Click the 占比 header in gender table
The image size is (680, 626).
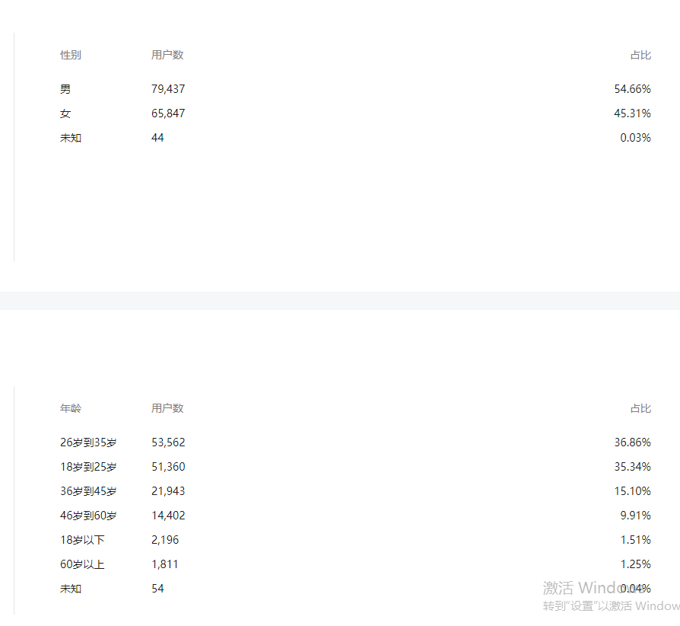(640, 55)
